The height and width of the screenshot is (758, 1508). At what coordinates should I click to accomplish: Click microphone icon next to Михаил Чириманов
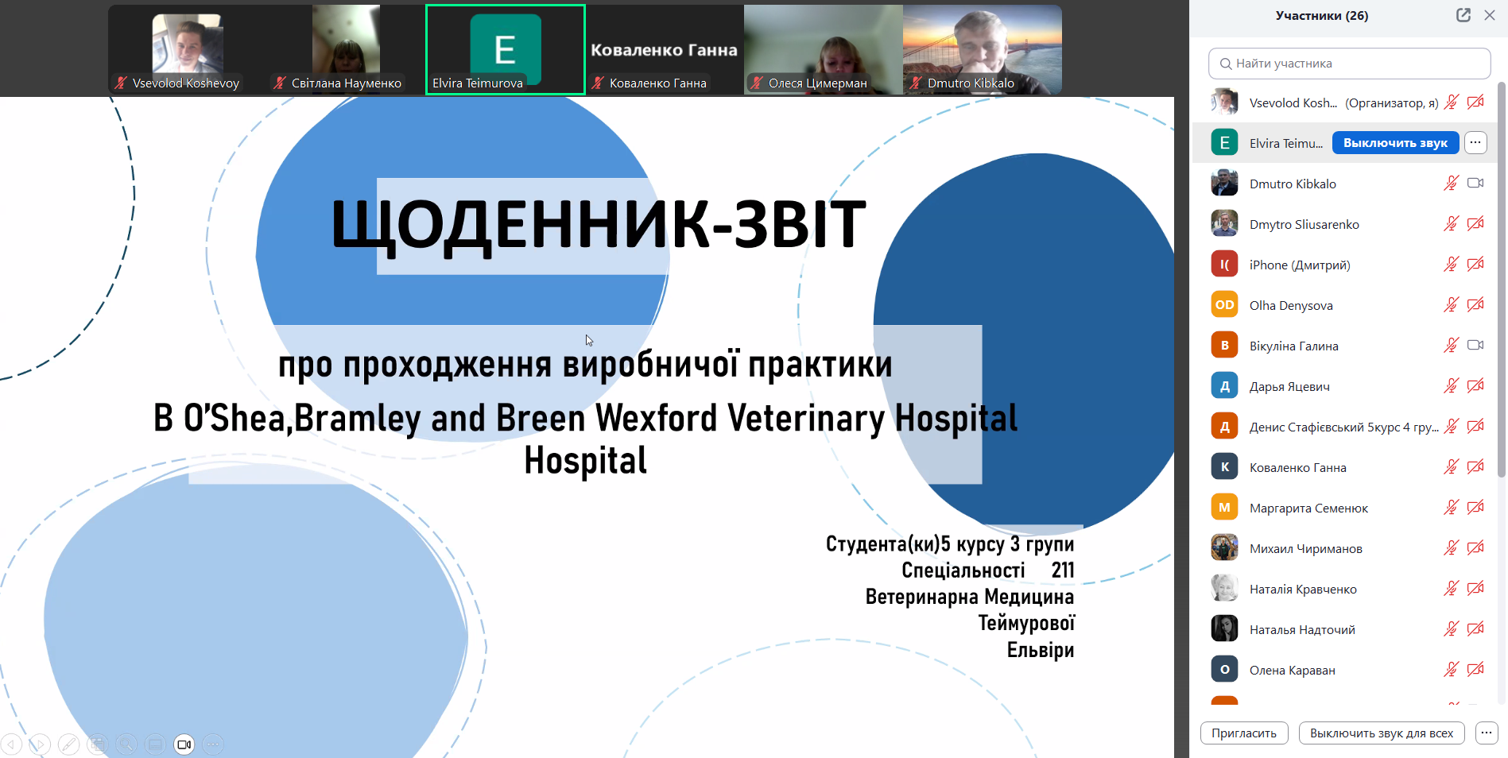click(1452, 548)
